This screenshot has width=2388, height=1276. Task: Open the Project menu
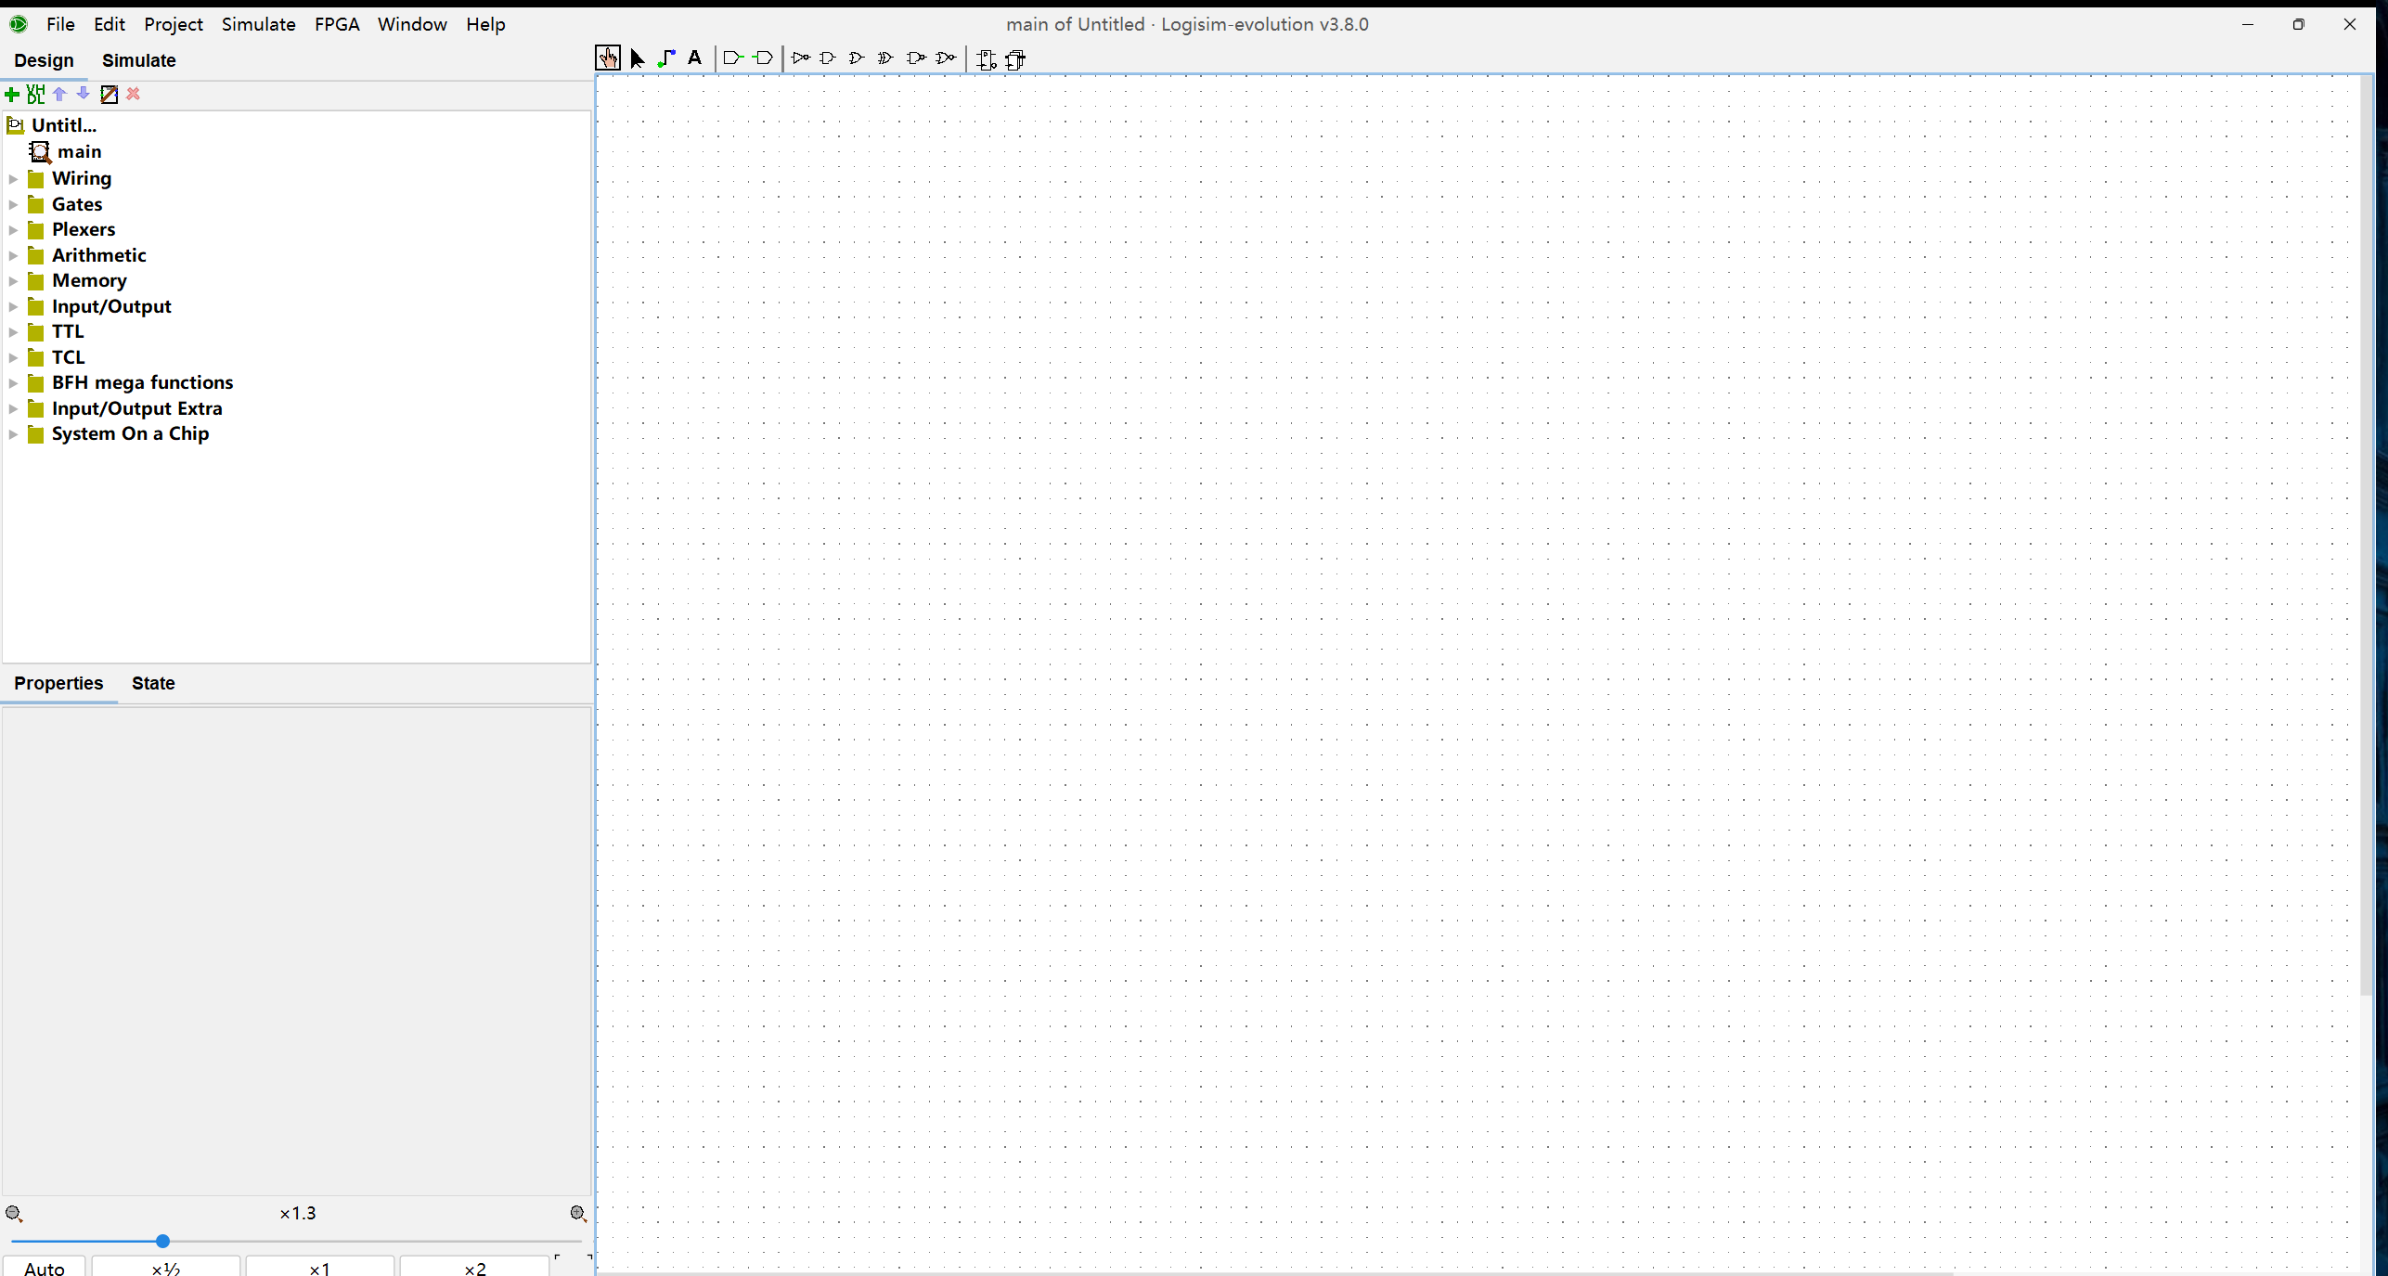174,24
